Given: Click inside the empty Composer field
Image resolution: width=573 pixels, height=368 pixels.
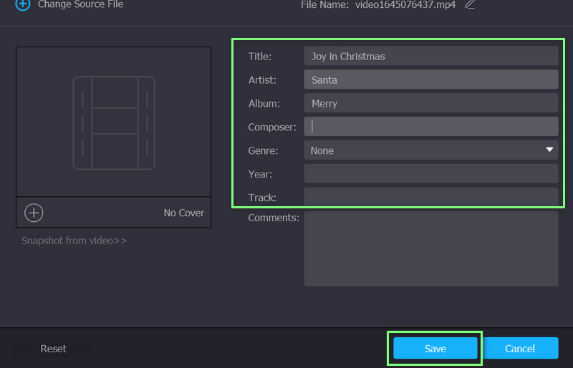Looking at the screenshot, I should pyautogui.click(x=430, y=127).
